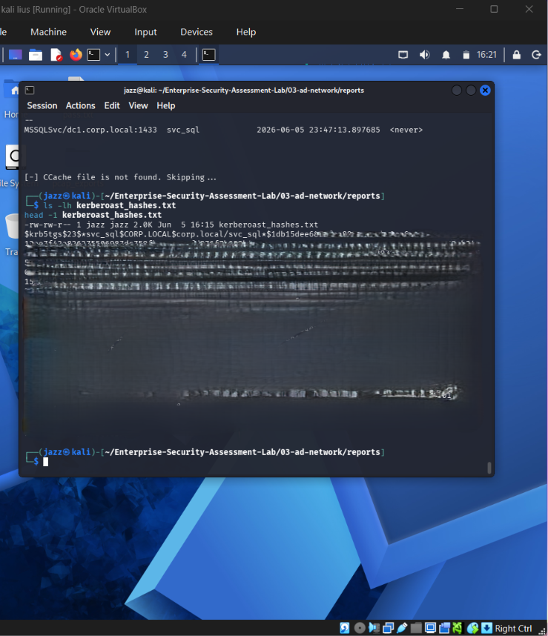Click the display/screen tray icon
The width and height of the screenshot is (548, 636).
click(403, 55)
